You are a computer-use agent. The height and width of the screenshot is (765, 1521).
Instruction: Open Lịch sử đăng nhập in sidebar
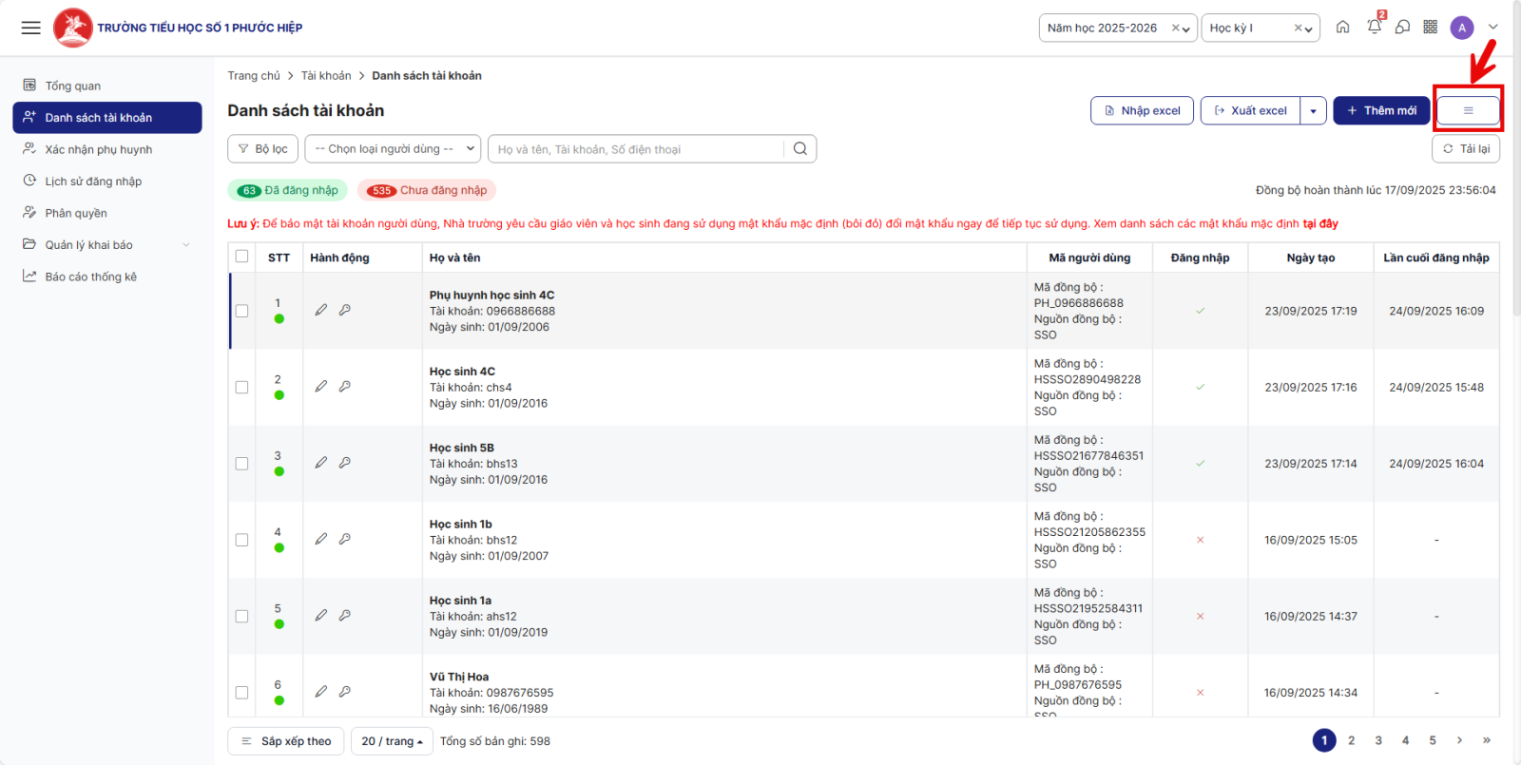tap(93, 182)
